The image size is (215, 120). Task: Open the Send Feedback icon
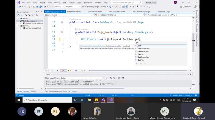[x=195, y=7]
